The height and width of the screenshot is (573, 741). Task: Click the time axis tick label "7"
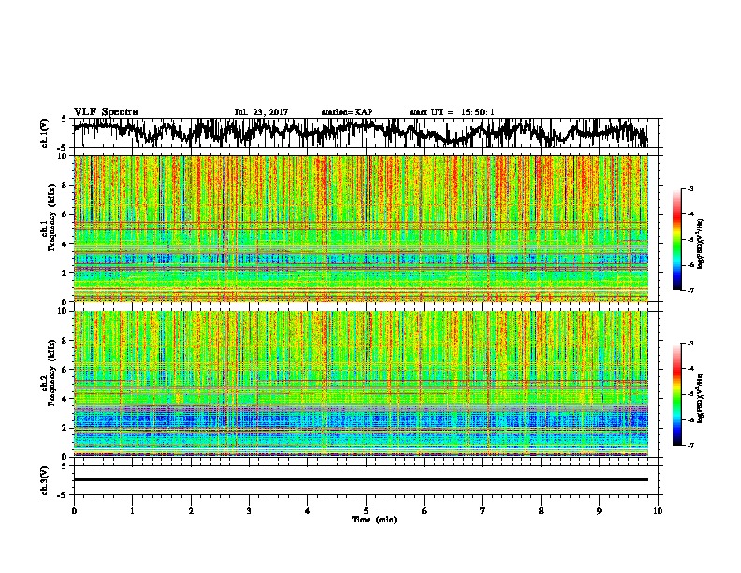point(483,511)
